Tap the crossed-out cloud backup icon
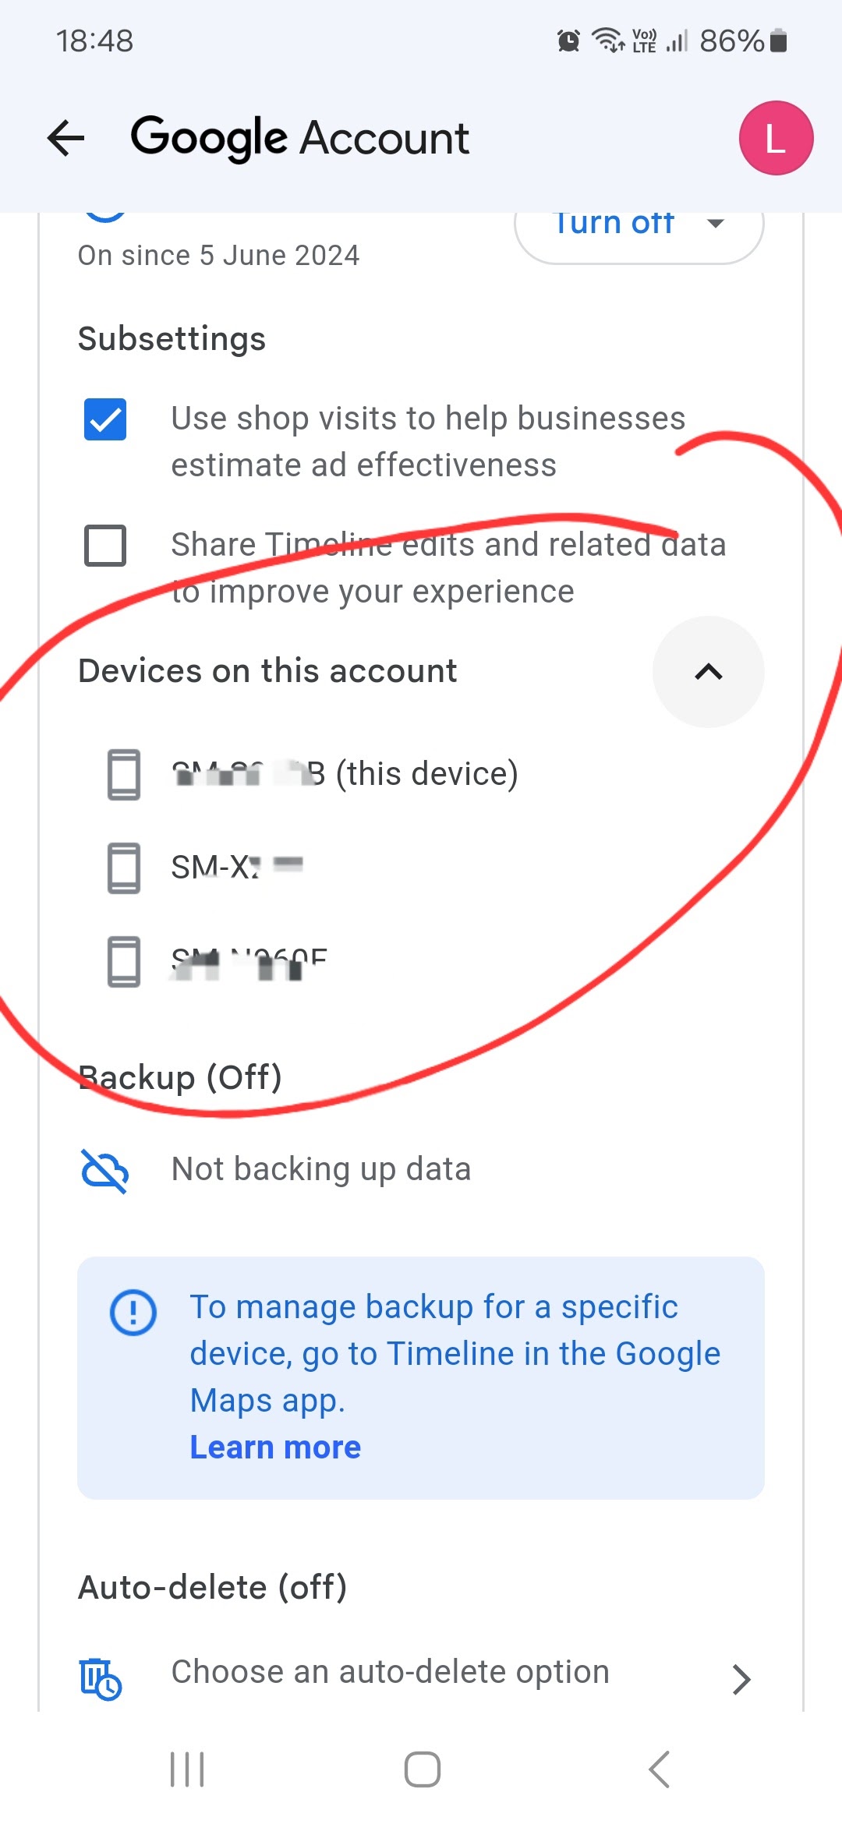The height and width of the screenshot is (1824, 842). click(104, 1170)
